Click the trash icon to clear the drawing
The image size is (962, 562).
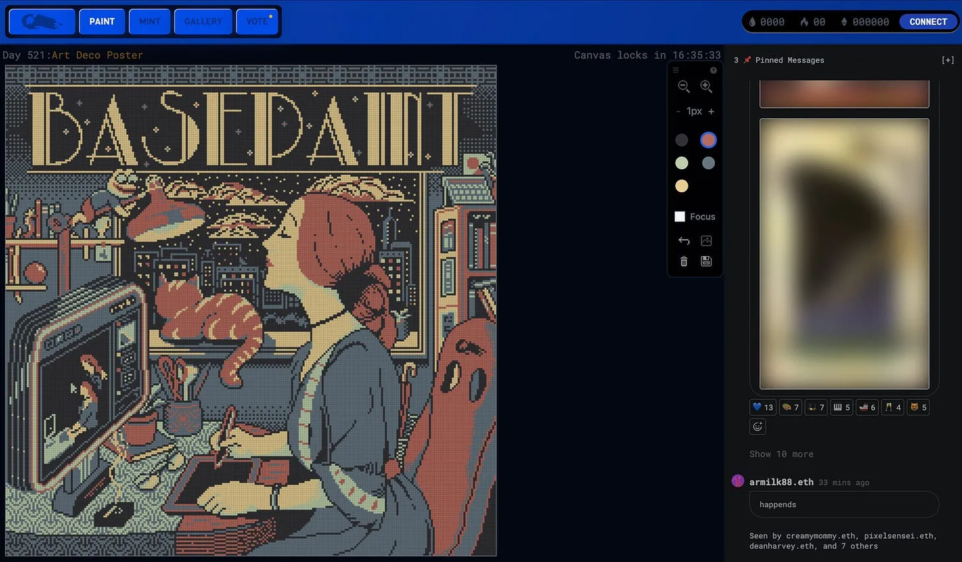pyautogui.click(x=683, y=262)
